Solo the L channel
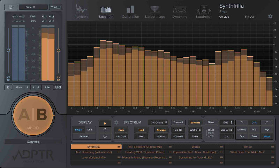Image resolution: width=279 pixels, height=168 pixels. coord(28,87)
